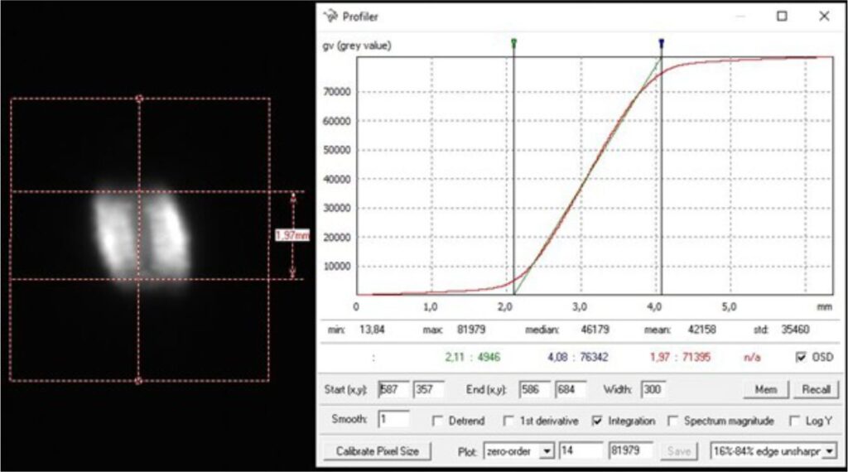
Task: Enable the Spectrum magnitude checkbox
Action: [672, 421]
